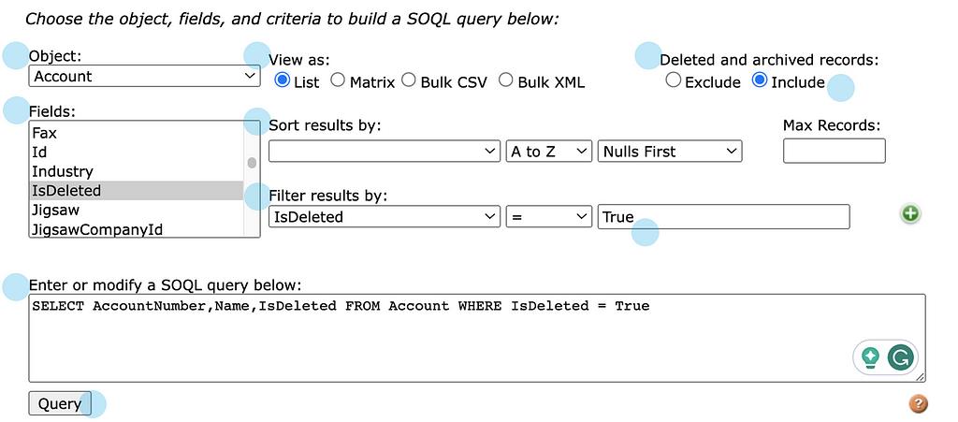
Task: Open the filter operator dropdown
Action: [549, 217]
